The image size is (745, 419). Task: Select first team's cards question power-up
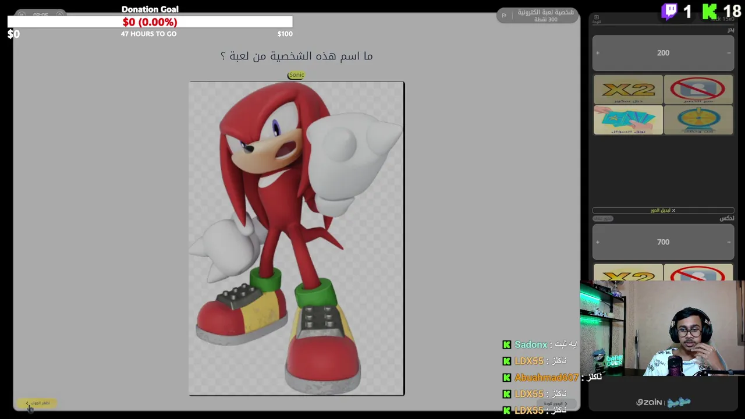(628, 120)
